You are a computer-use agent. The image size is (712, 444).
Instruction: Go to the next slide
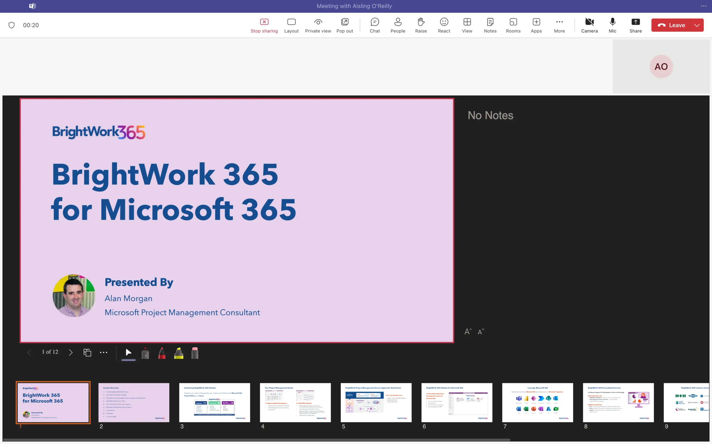(x=71, y=352)
